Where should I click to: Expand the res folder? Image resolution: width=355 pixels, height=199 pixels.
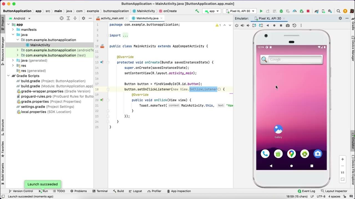pos(13,66)
